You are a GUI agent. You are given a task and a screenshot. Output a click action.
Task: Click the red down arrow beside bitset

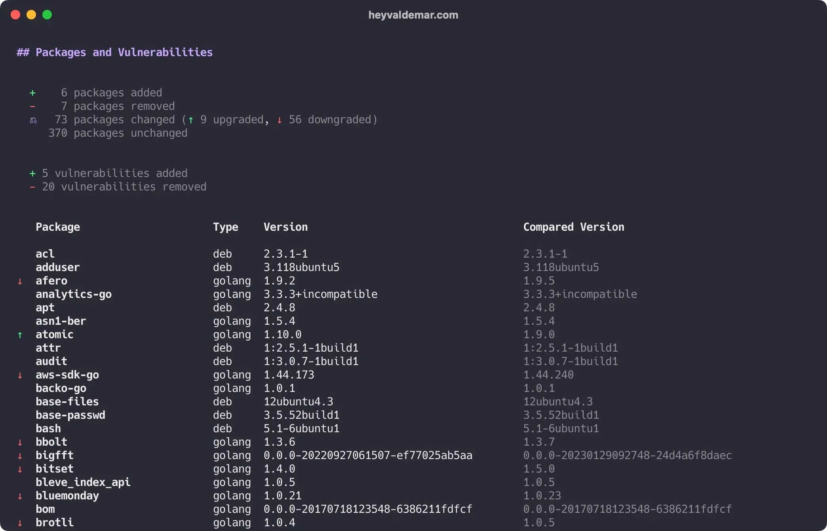click(x=20, y=469)
